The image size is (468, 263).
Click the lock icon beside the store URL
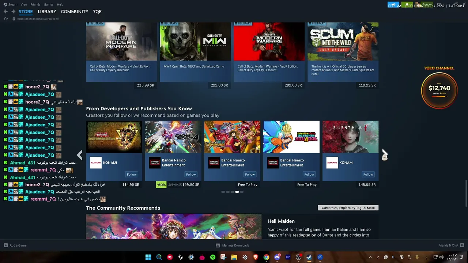click(x=14, y=19)
